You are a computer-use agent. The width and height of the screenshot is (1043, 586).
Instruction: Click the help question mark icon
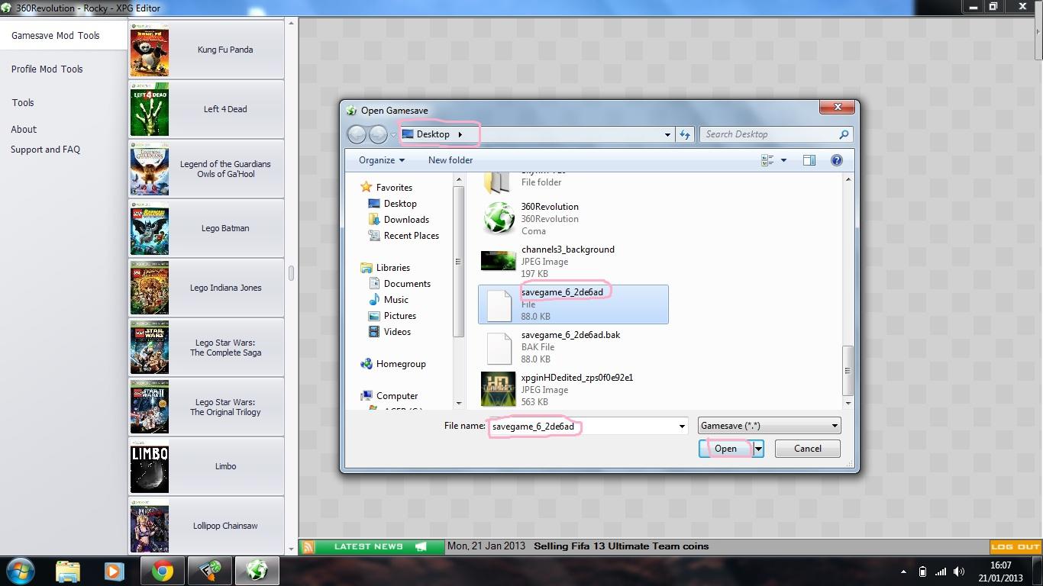coord(836,160)
